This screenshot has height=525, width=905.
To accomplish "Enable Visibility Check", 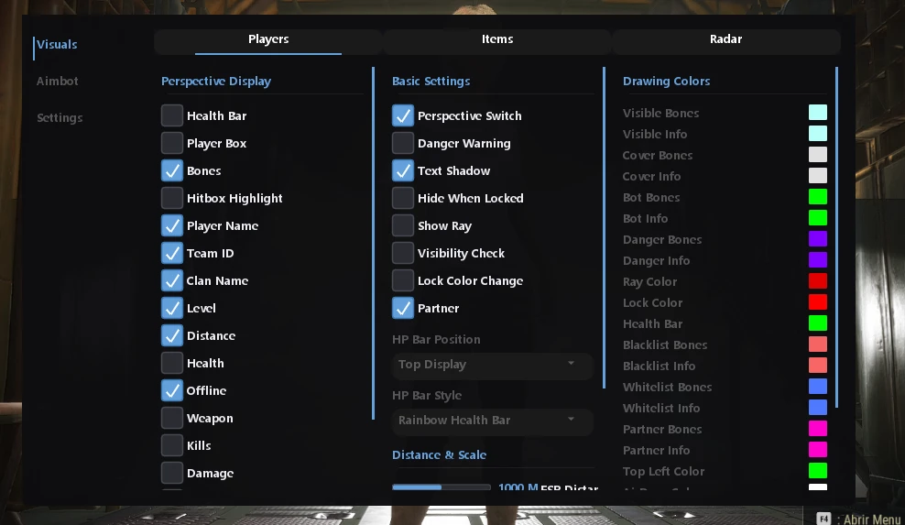I will (403, 253).
